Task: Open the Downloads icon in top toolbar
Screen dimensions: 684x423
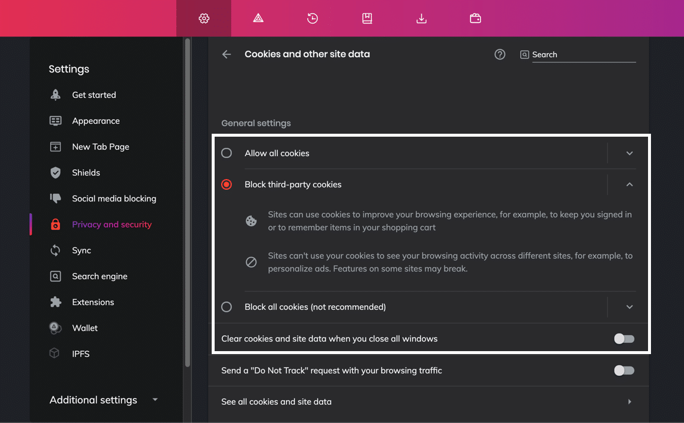Action: coord(421,18)
